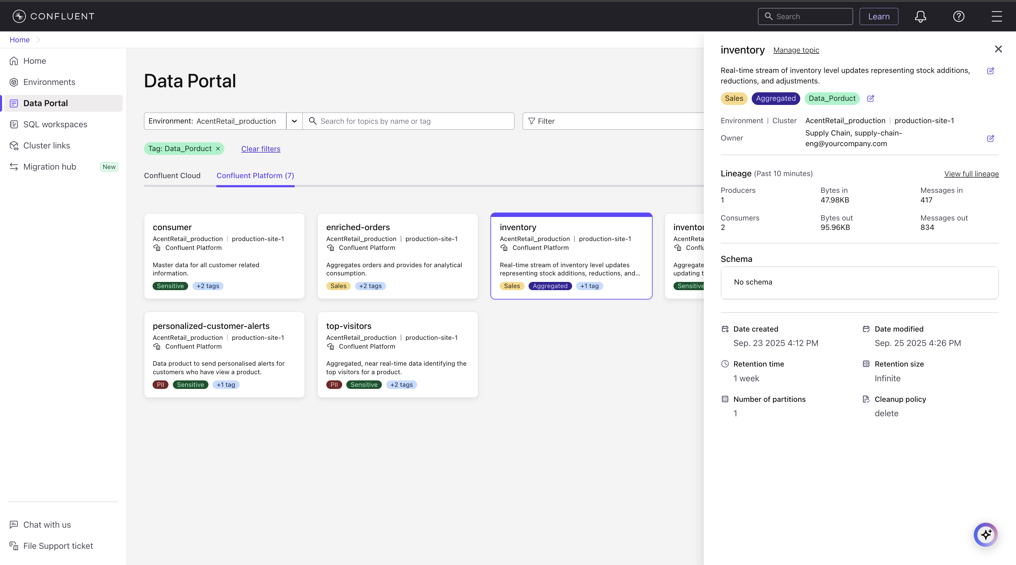Click the Data Portal page heading
Viewport: 1016px width, 565px height.
pos(190,81)
